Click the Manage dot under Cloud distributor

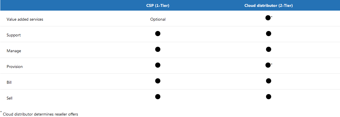click(x=269, y=49)
